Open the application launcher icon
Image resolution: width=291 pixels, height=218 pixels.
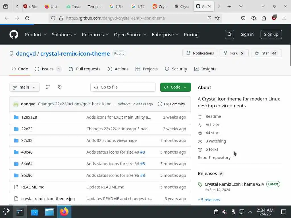[6, 212]
